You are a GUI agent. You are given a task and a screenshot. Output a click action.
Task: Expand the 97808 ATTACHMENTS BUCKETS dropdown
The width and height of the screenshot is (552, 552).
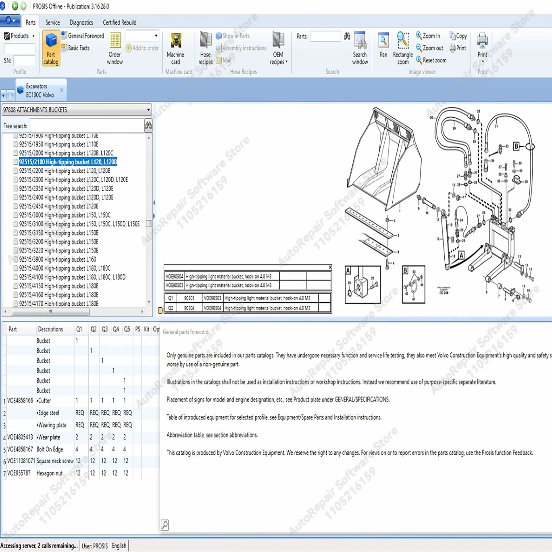(148, 110)
